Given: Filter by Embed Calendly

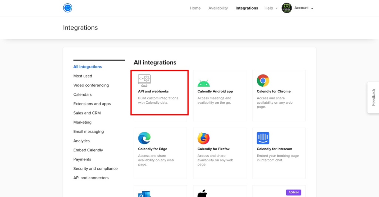Looking at the screenshot, I should tap(88, 150).
